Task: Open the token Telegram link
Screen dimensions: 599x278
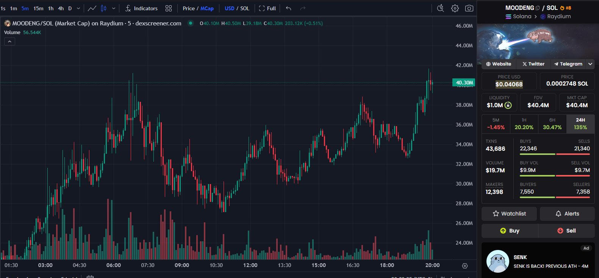Action: [568, 64]
